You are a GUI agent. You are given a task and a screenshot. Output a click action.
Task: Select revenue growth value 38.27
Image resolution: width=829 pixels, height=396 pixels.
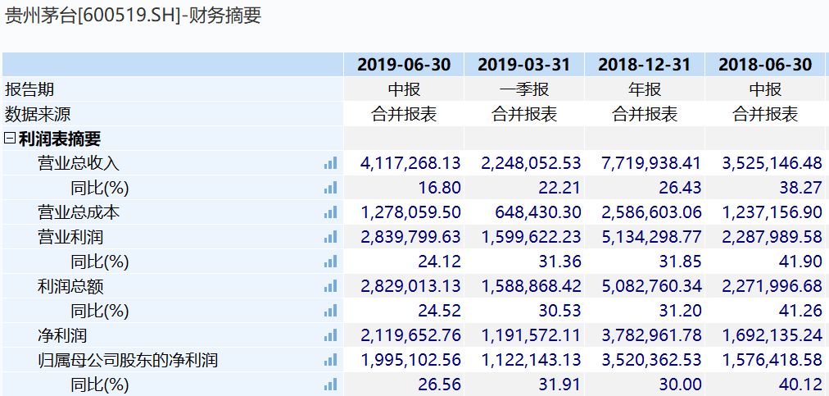(x=800, y=188)
